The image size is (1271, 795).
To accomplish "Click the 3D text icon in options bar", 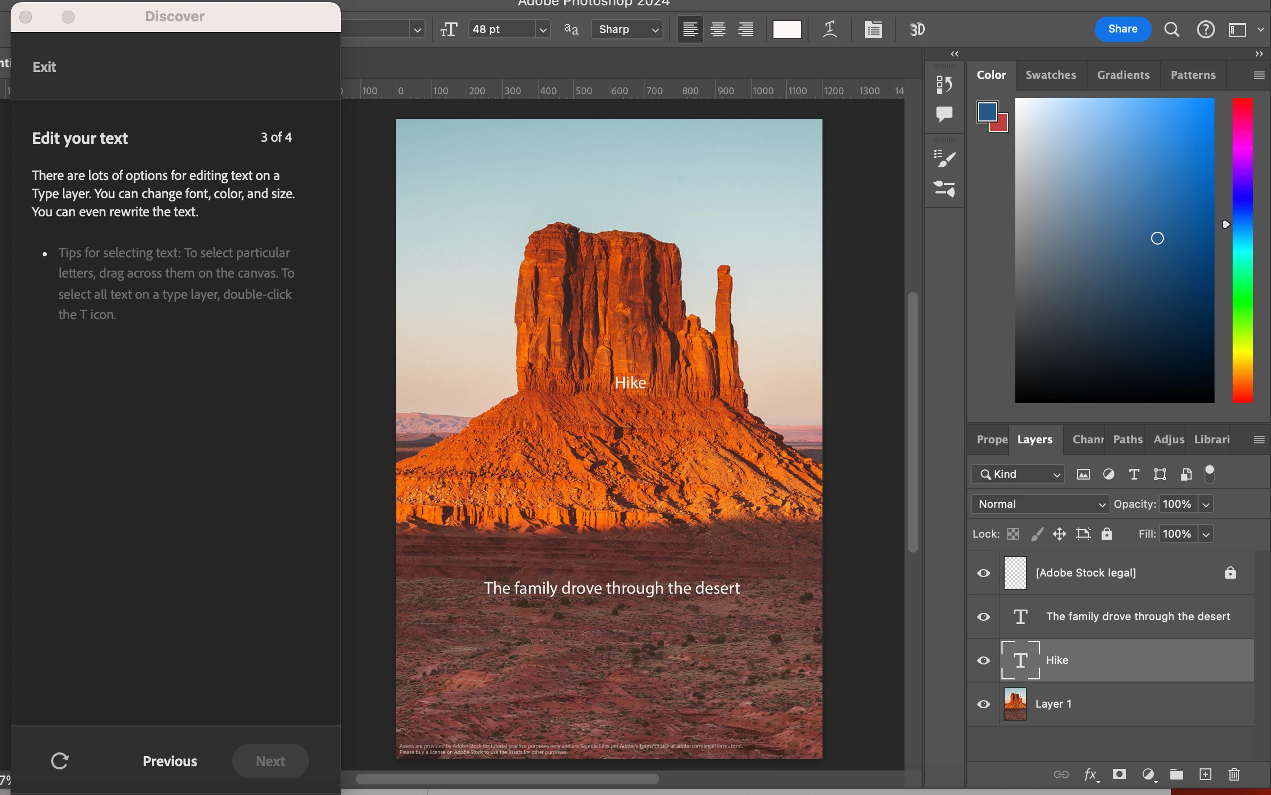I will [917, 29].
